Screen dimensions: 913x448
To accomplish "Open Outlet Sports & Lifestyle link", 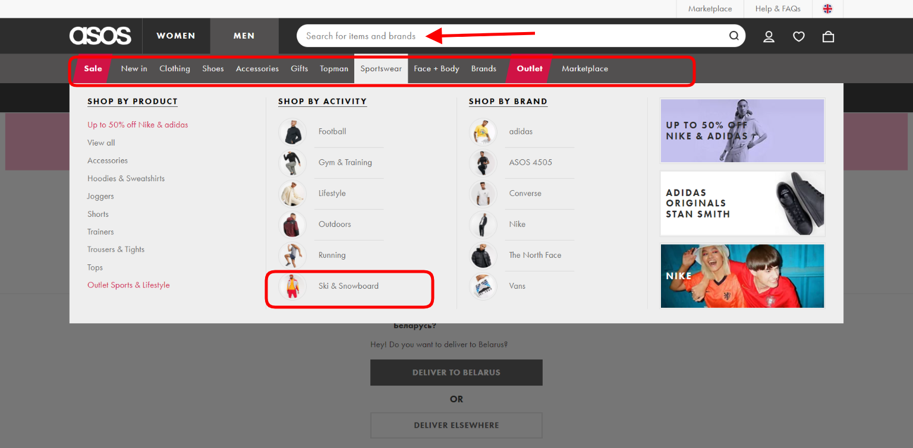I will click(128, 285).
